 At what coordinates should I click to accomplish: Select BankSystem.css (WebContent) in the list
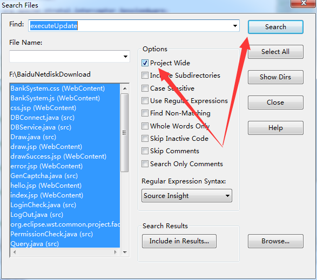[65, 88]
